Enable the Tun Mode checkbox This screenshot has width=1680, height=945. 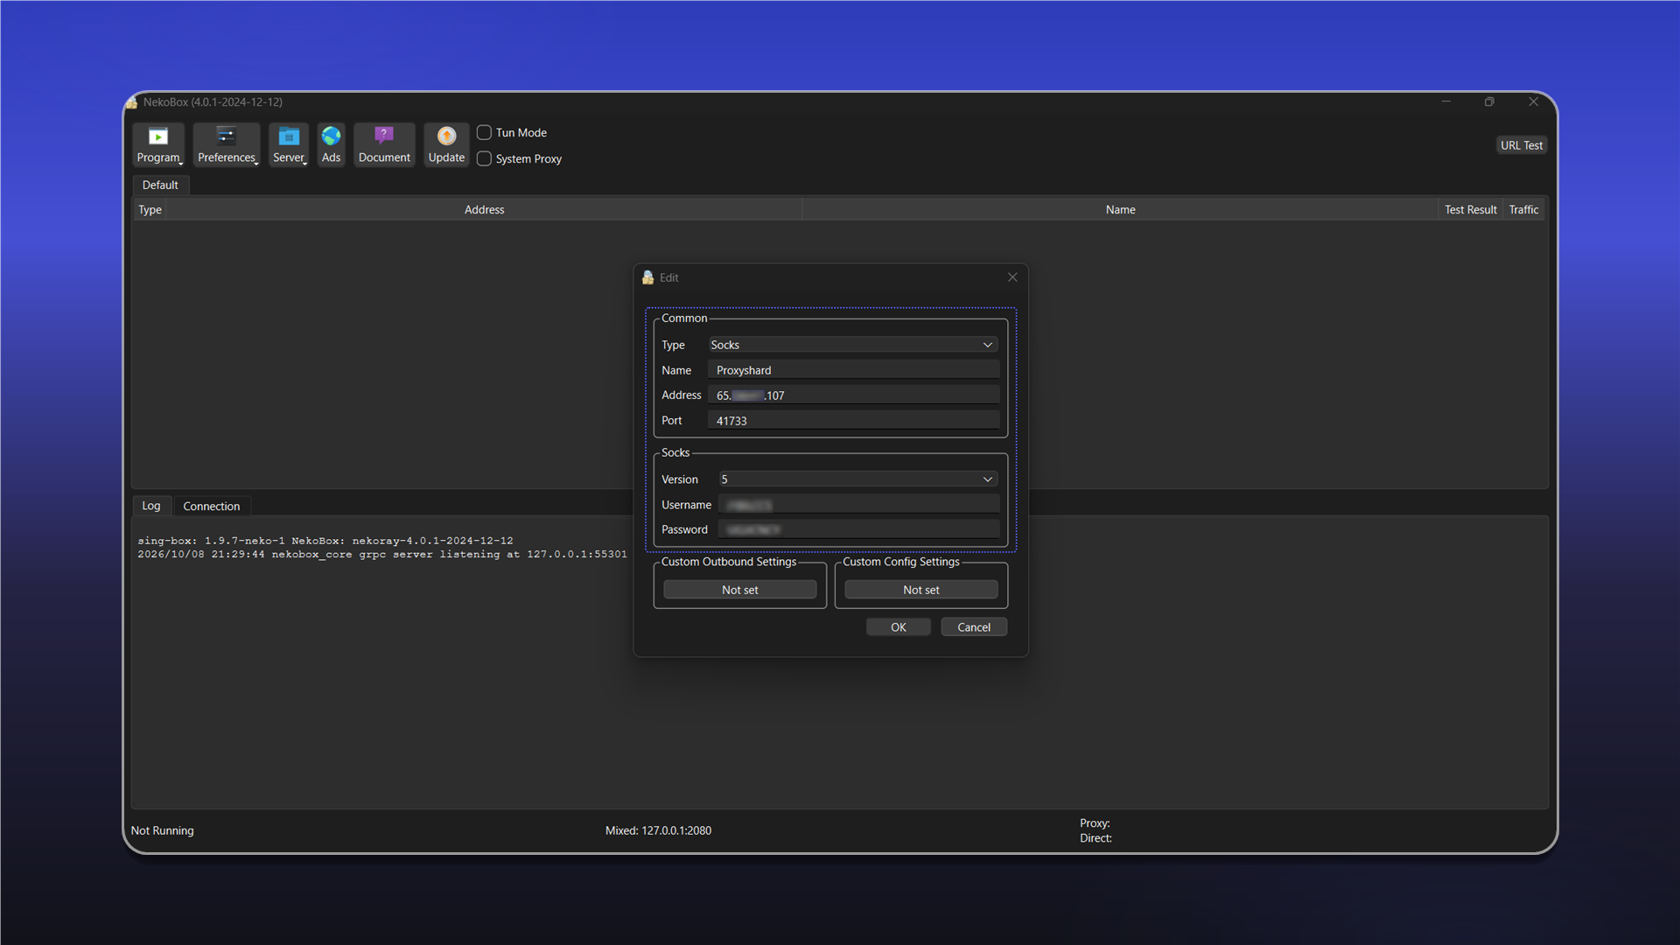click(x=484, y=133)
